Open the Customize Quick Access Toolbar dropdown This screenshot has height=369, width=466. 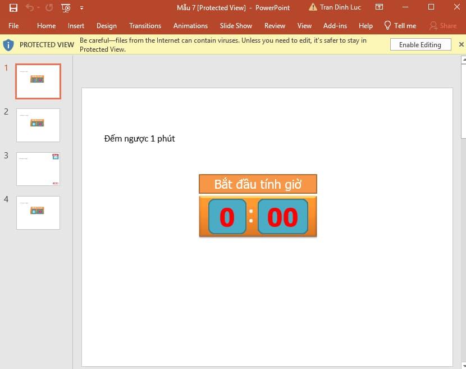point(81,7)
